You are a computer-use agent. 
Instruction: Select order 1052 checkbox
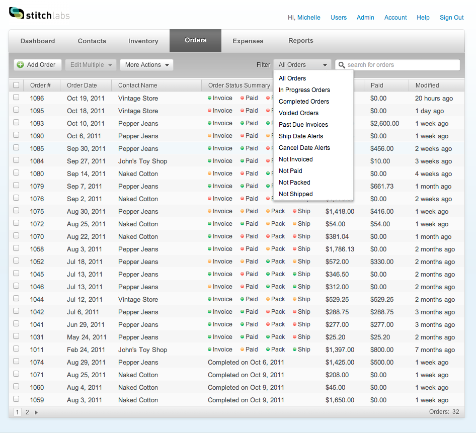[x=16, y=260]
